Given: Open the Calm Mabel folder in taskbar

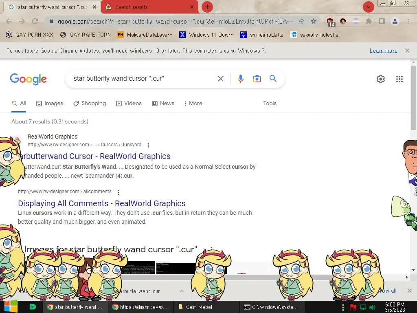Looking at the screenshot, I should (x=206, y=307).
